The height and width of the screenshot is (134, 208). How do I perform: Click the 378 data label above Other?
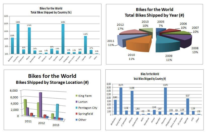pyautogui.click(x=199, y=112)
